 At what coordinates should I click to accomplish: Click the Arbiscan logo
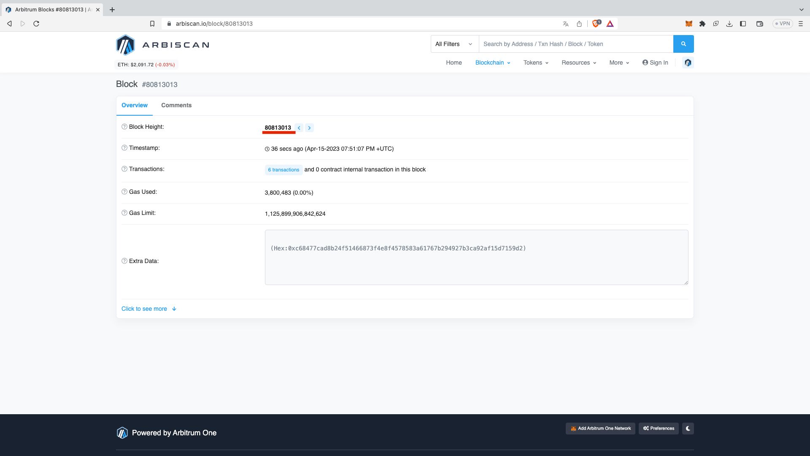[x=162, y=45]
